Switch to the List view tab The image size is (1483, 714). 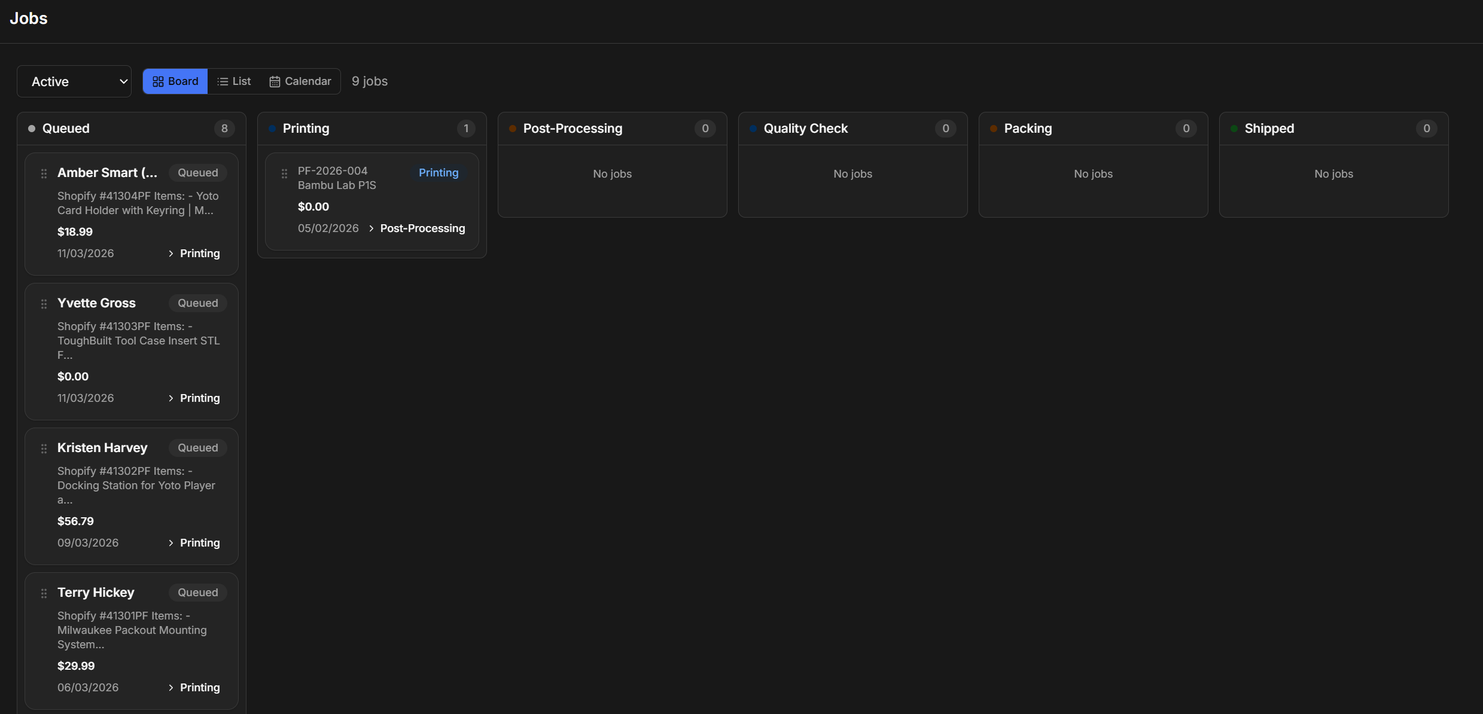click(x=234, y=81)
